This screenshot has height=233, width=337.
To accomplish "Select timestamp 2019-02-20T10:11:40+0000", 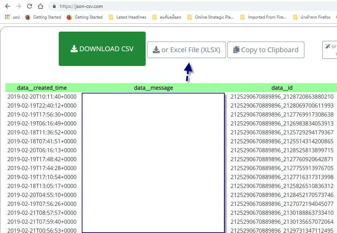I will click(42, 97).
